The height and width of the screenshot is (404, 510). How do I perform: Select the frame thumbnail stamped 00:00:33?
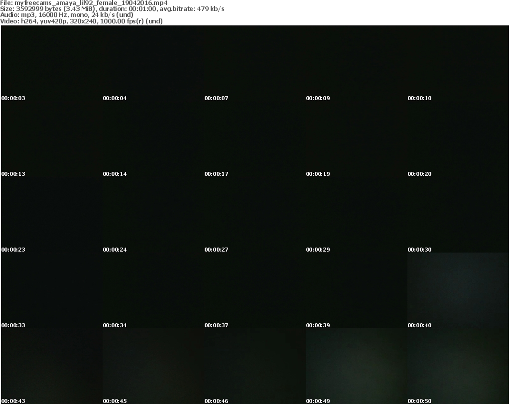[52, 290]
